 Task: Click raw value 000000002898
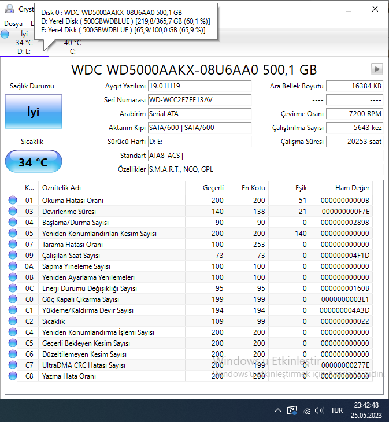tap(345, 223)
